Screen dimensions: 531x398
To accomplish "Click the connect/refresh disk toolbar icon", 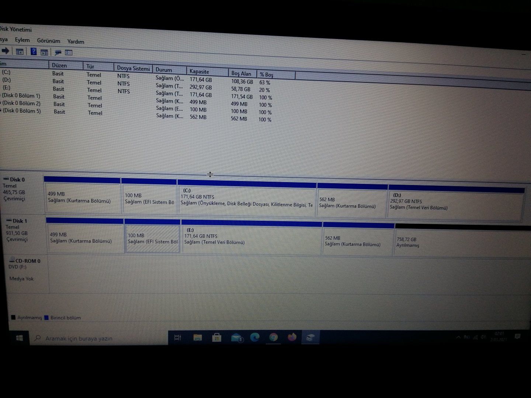I will [x=58, y=52].
